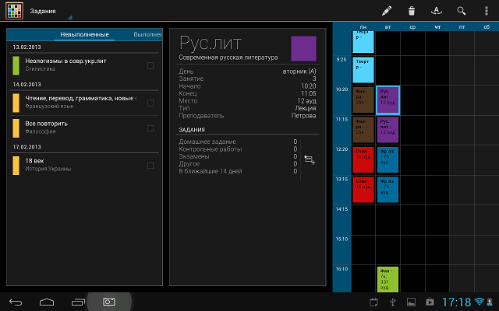Check off Все повторить task
Image resolution: width=499 pixels, height=311 pixels.
coord(150,128)
